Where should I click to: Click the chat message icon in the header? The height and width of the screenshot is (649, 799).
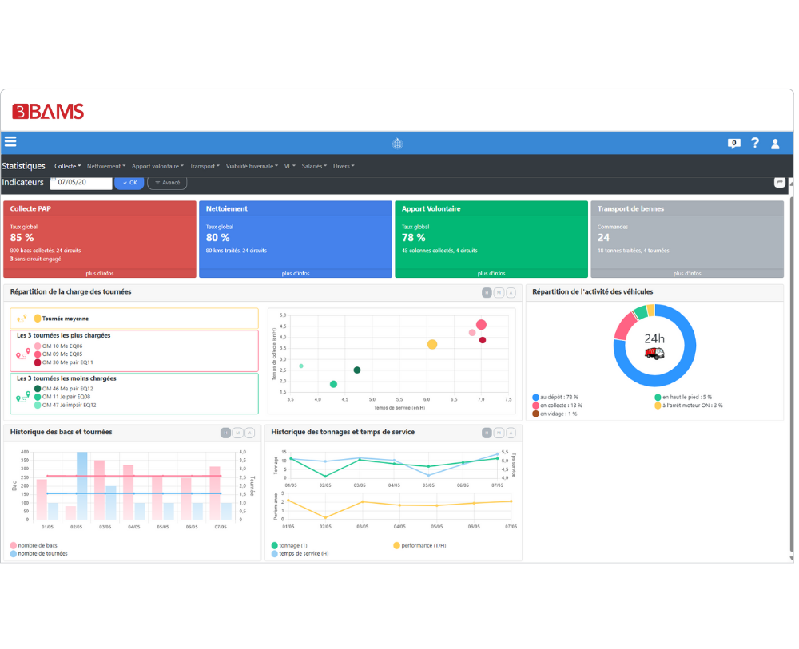733,144
